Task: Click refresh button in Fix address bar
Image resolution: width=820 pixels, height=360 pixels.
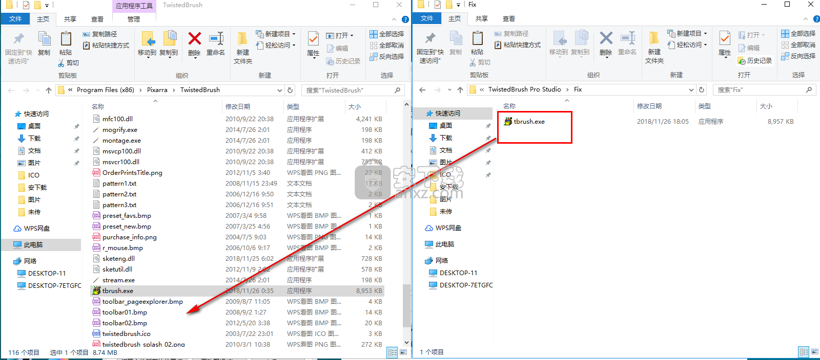Action: click(702, 89)
